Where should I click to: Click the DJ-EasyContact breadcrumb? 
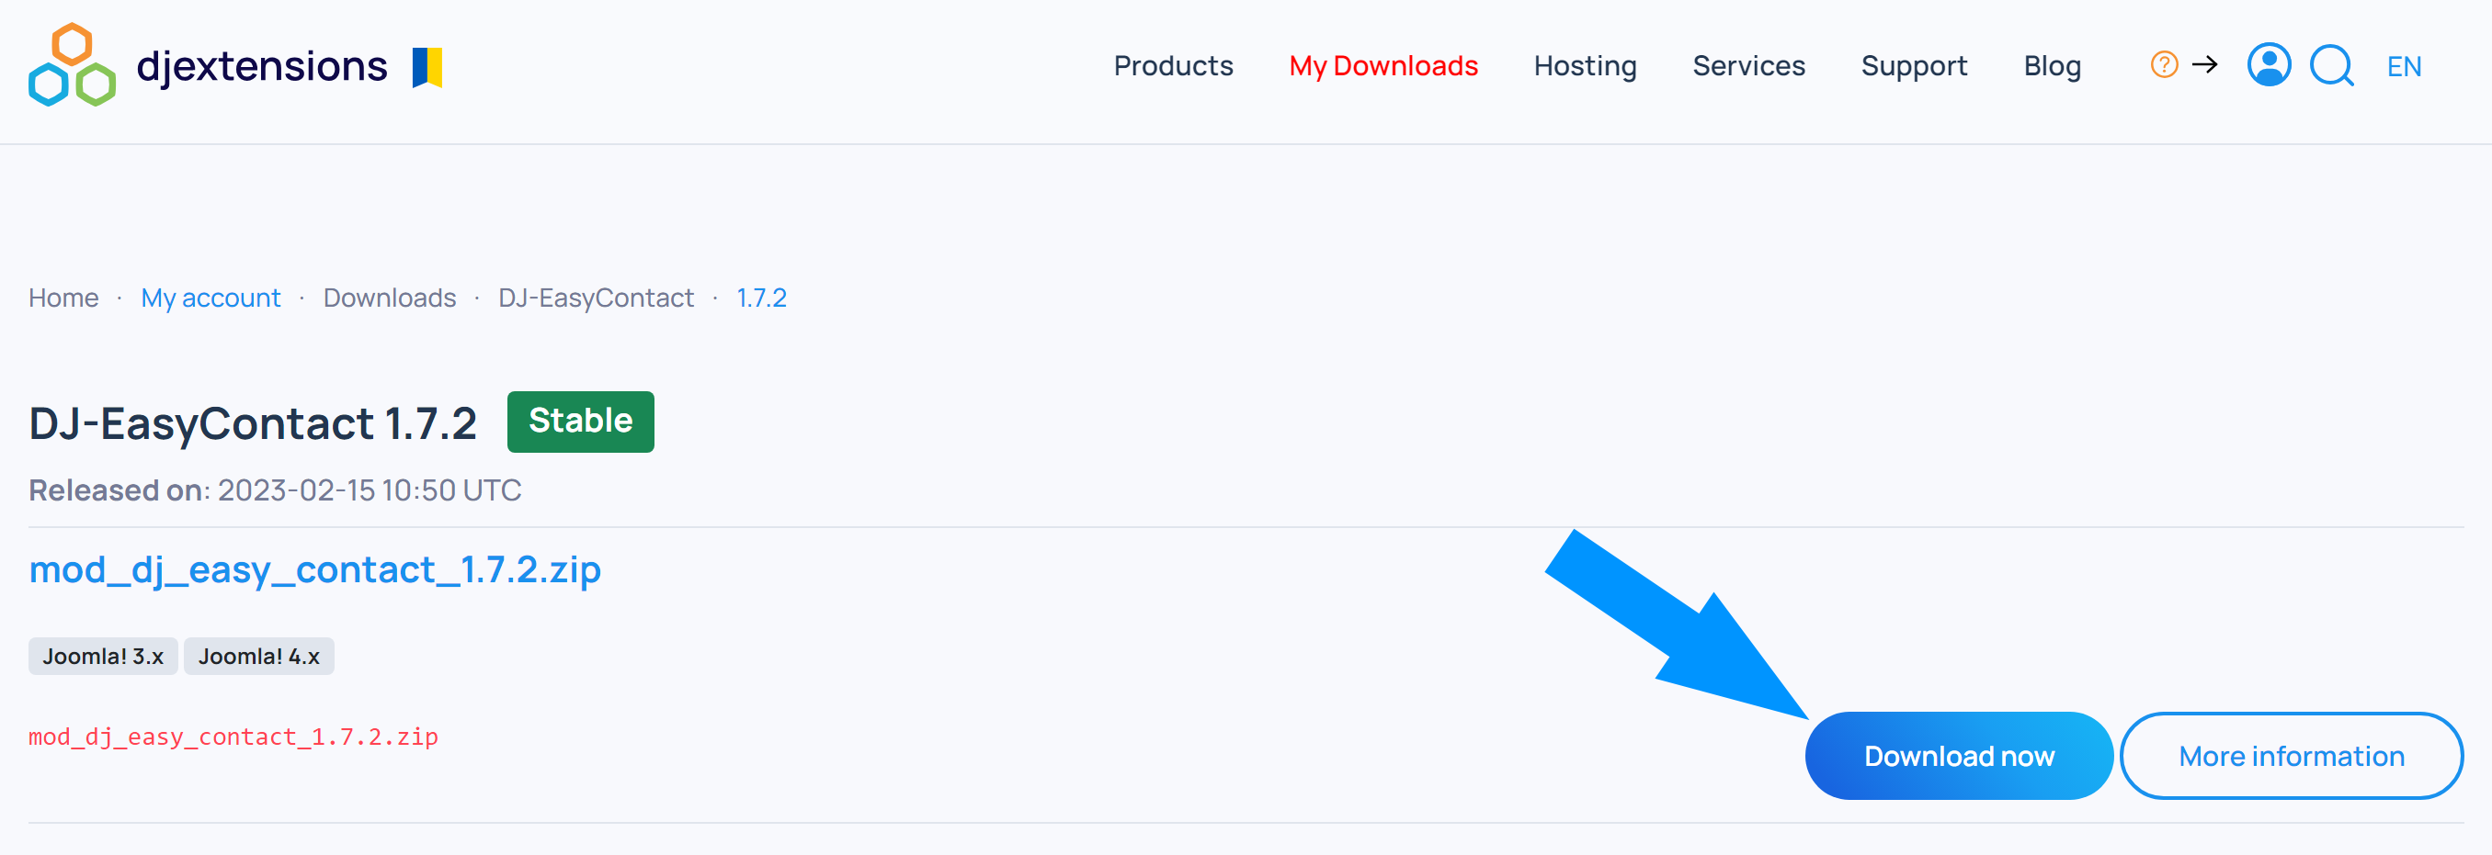click(596, 298)
